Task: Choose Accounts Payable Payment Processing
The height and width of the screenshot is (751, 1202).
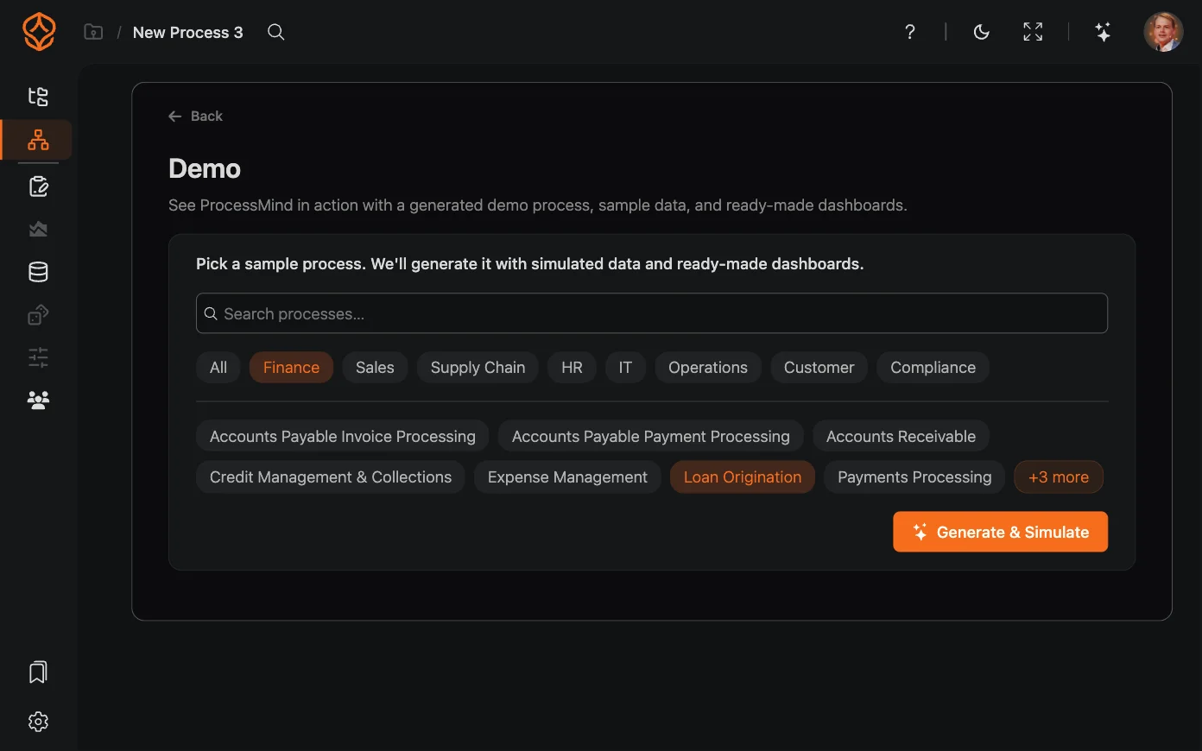Action: pos(651,437)
